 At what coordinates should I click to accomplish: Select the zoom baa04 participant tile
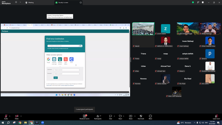coord(165,28)
